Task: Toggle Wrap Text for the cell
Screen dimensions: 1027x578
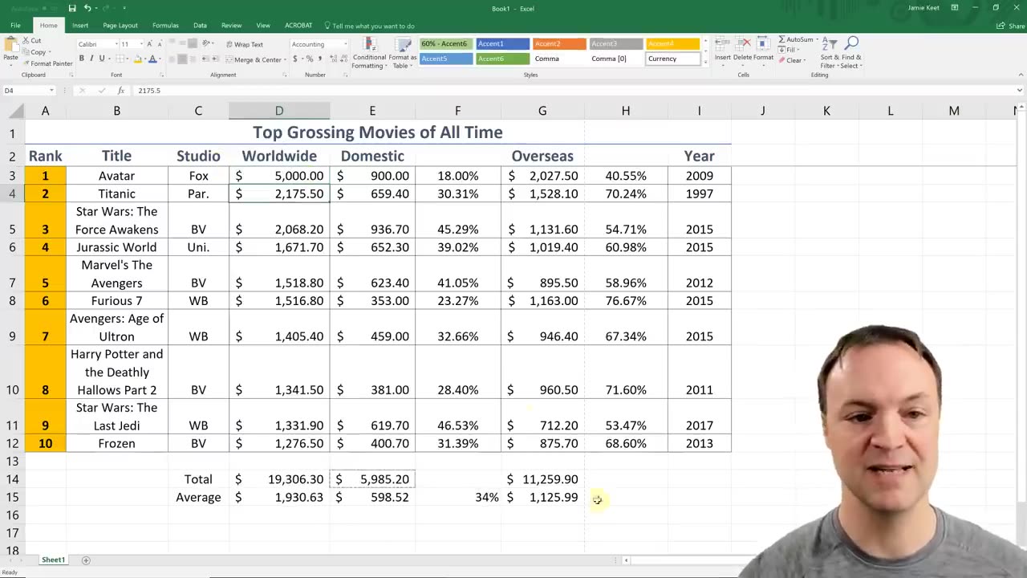Action: click(x=245, y=44)
